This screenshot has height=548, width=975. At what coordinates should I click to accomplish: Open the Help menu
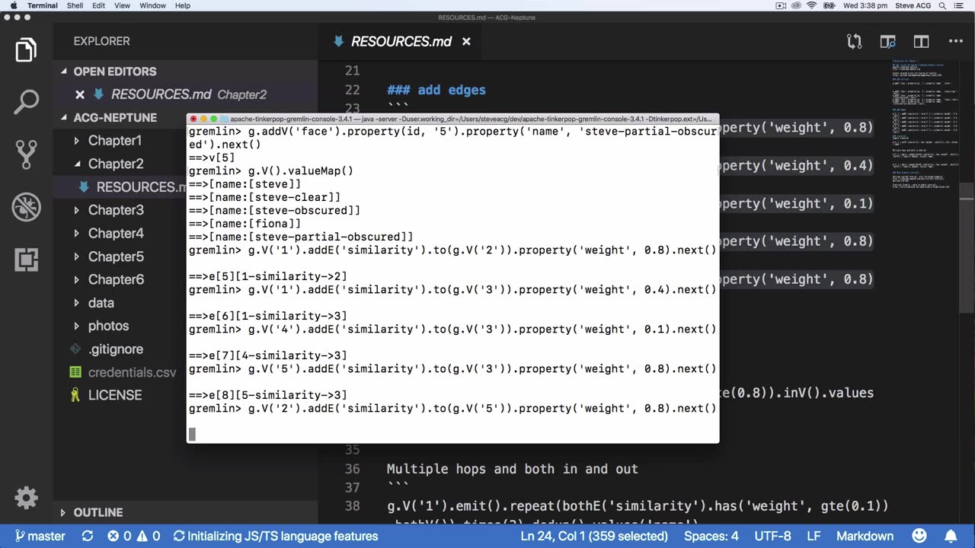pyautogui.click(x=183, y=5)
